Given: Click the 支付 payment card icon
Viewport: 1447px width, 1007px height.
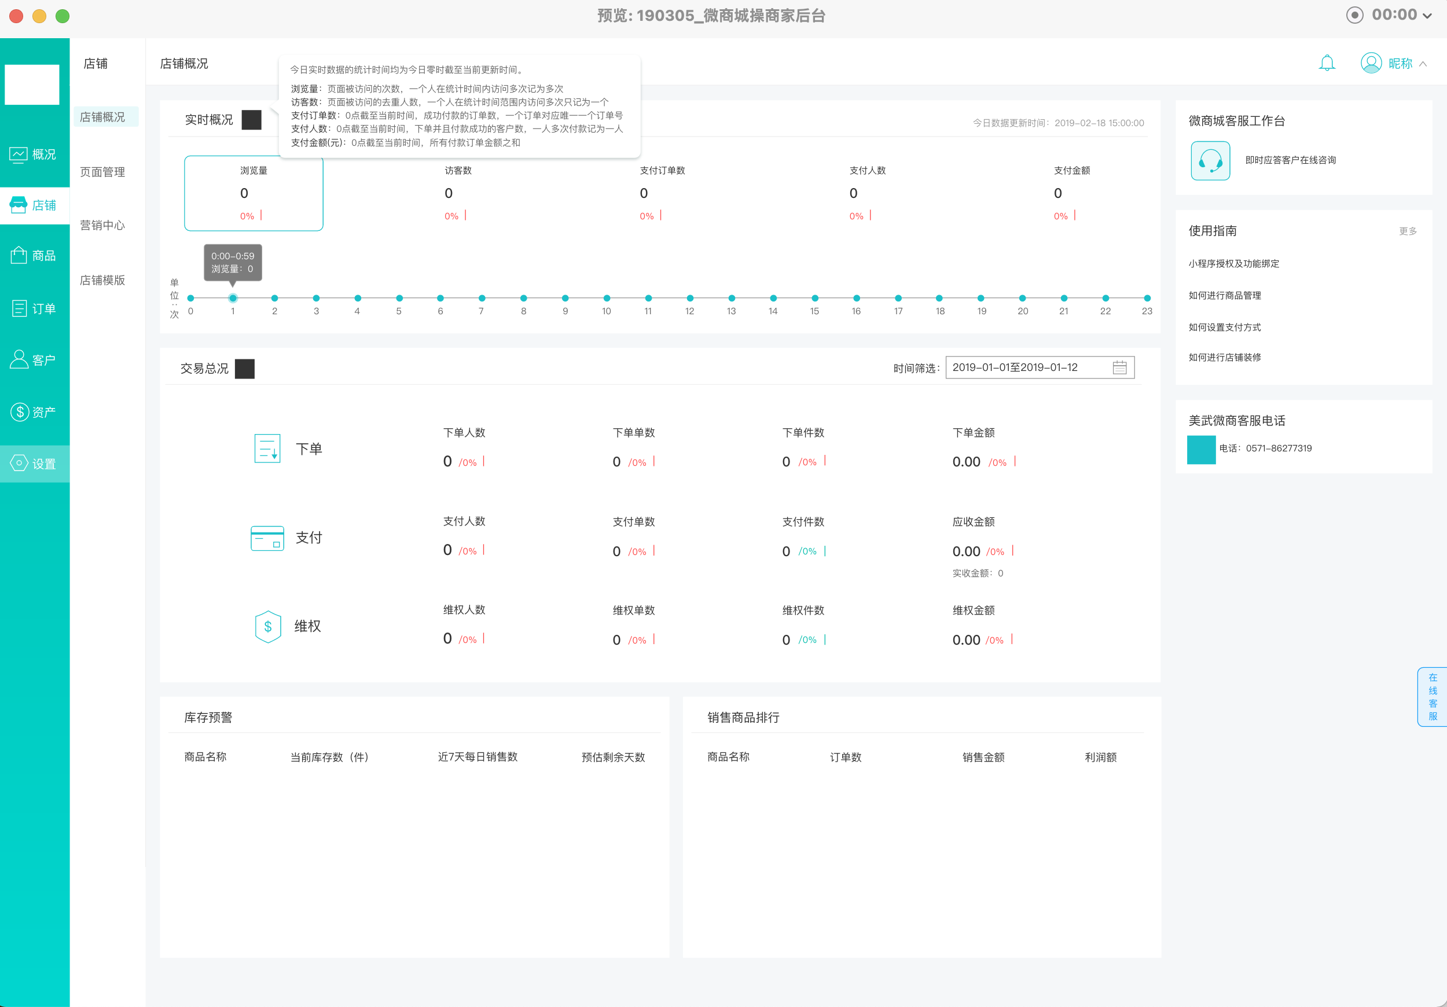Looking at the screenshot, I should [x=267, y=538].
